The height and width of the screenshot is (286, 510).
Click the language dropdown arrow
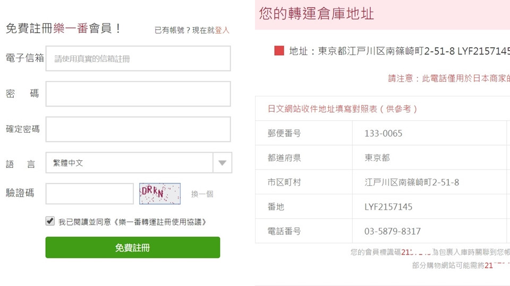point(223,163)
